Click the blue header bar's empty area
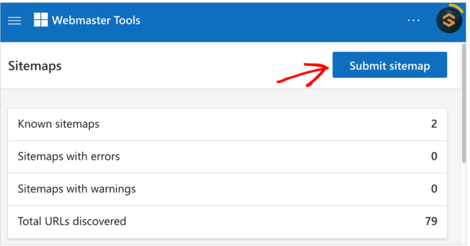The image size is (470, 246). tap(275, 20)
